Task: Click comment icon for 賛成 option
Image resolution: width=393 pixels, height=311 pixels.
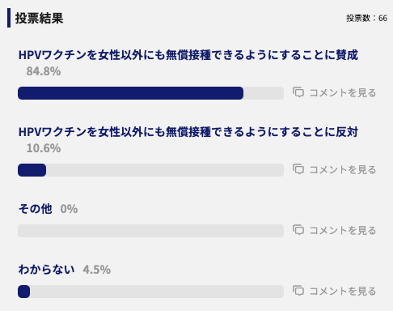Action: [298, 92]
